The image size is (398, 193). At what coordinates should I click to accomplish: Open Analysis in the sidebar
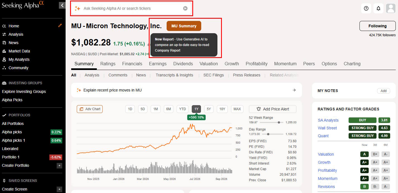pos(16,34)
